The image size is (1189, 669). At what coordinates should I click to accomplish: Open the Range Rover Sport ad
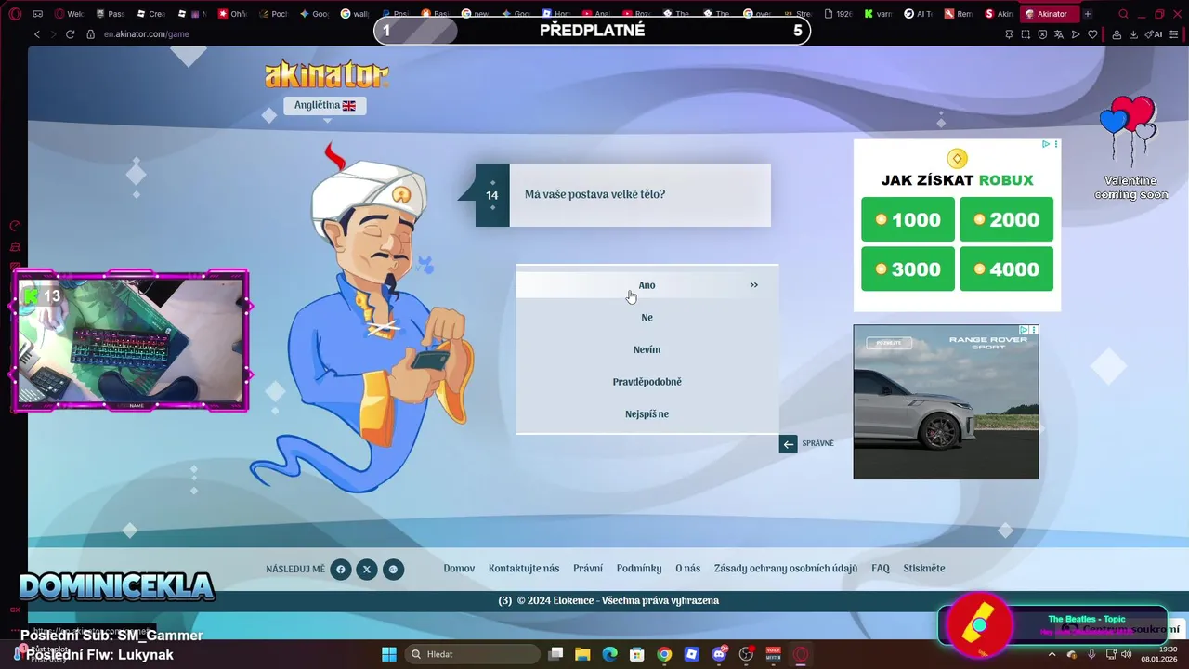coord(946,401)
